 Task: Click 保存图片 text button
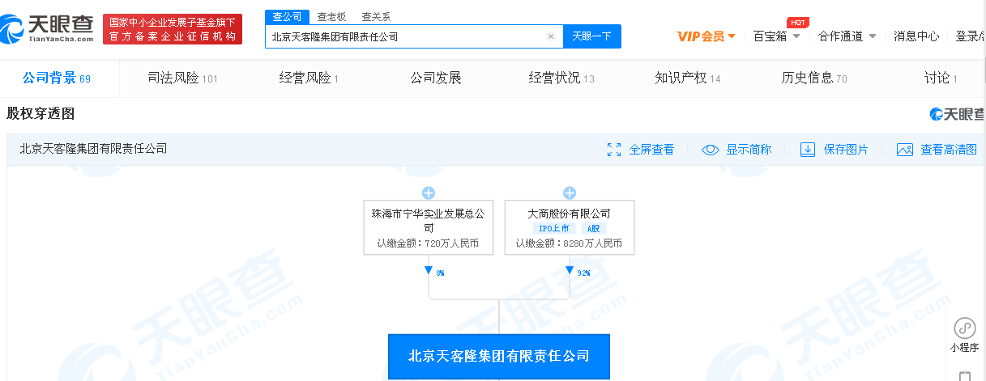coord(846,150)
